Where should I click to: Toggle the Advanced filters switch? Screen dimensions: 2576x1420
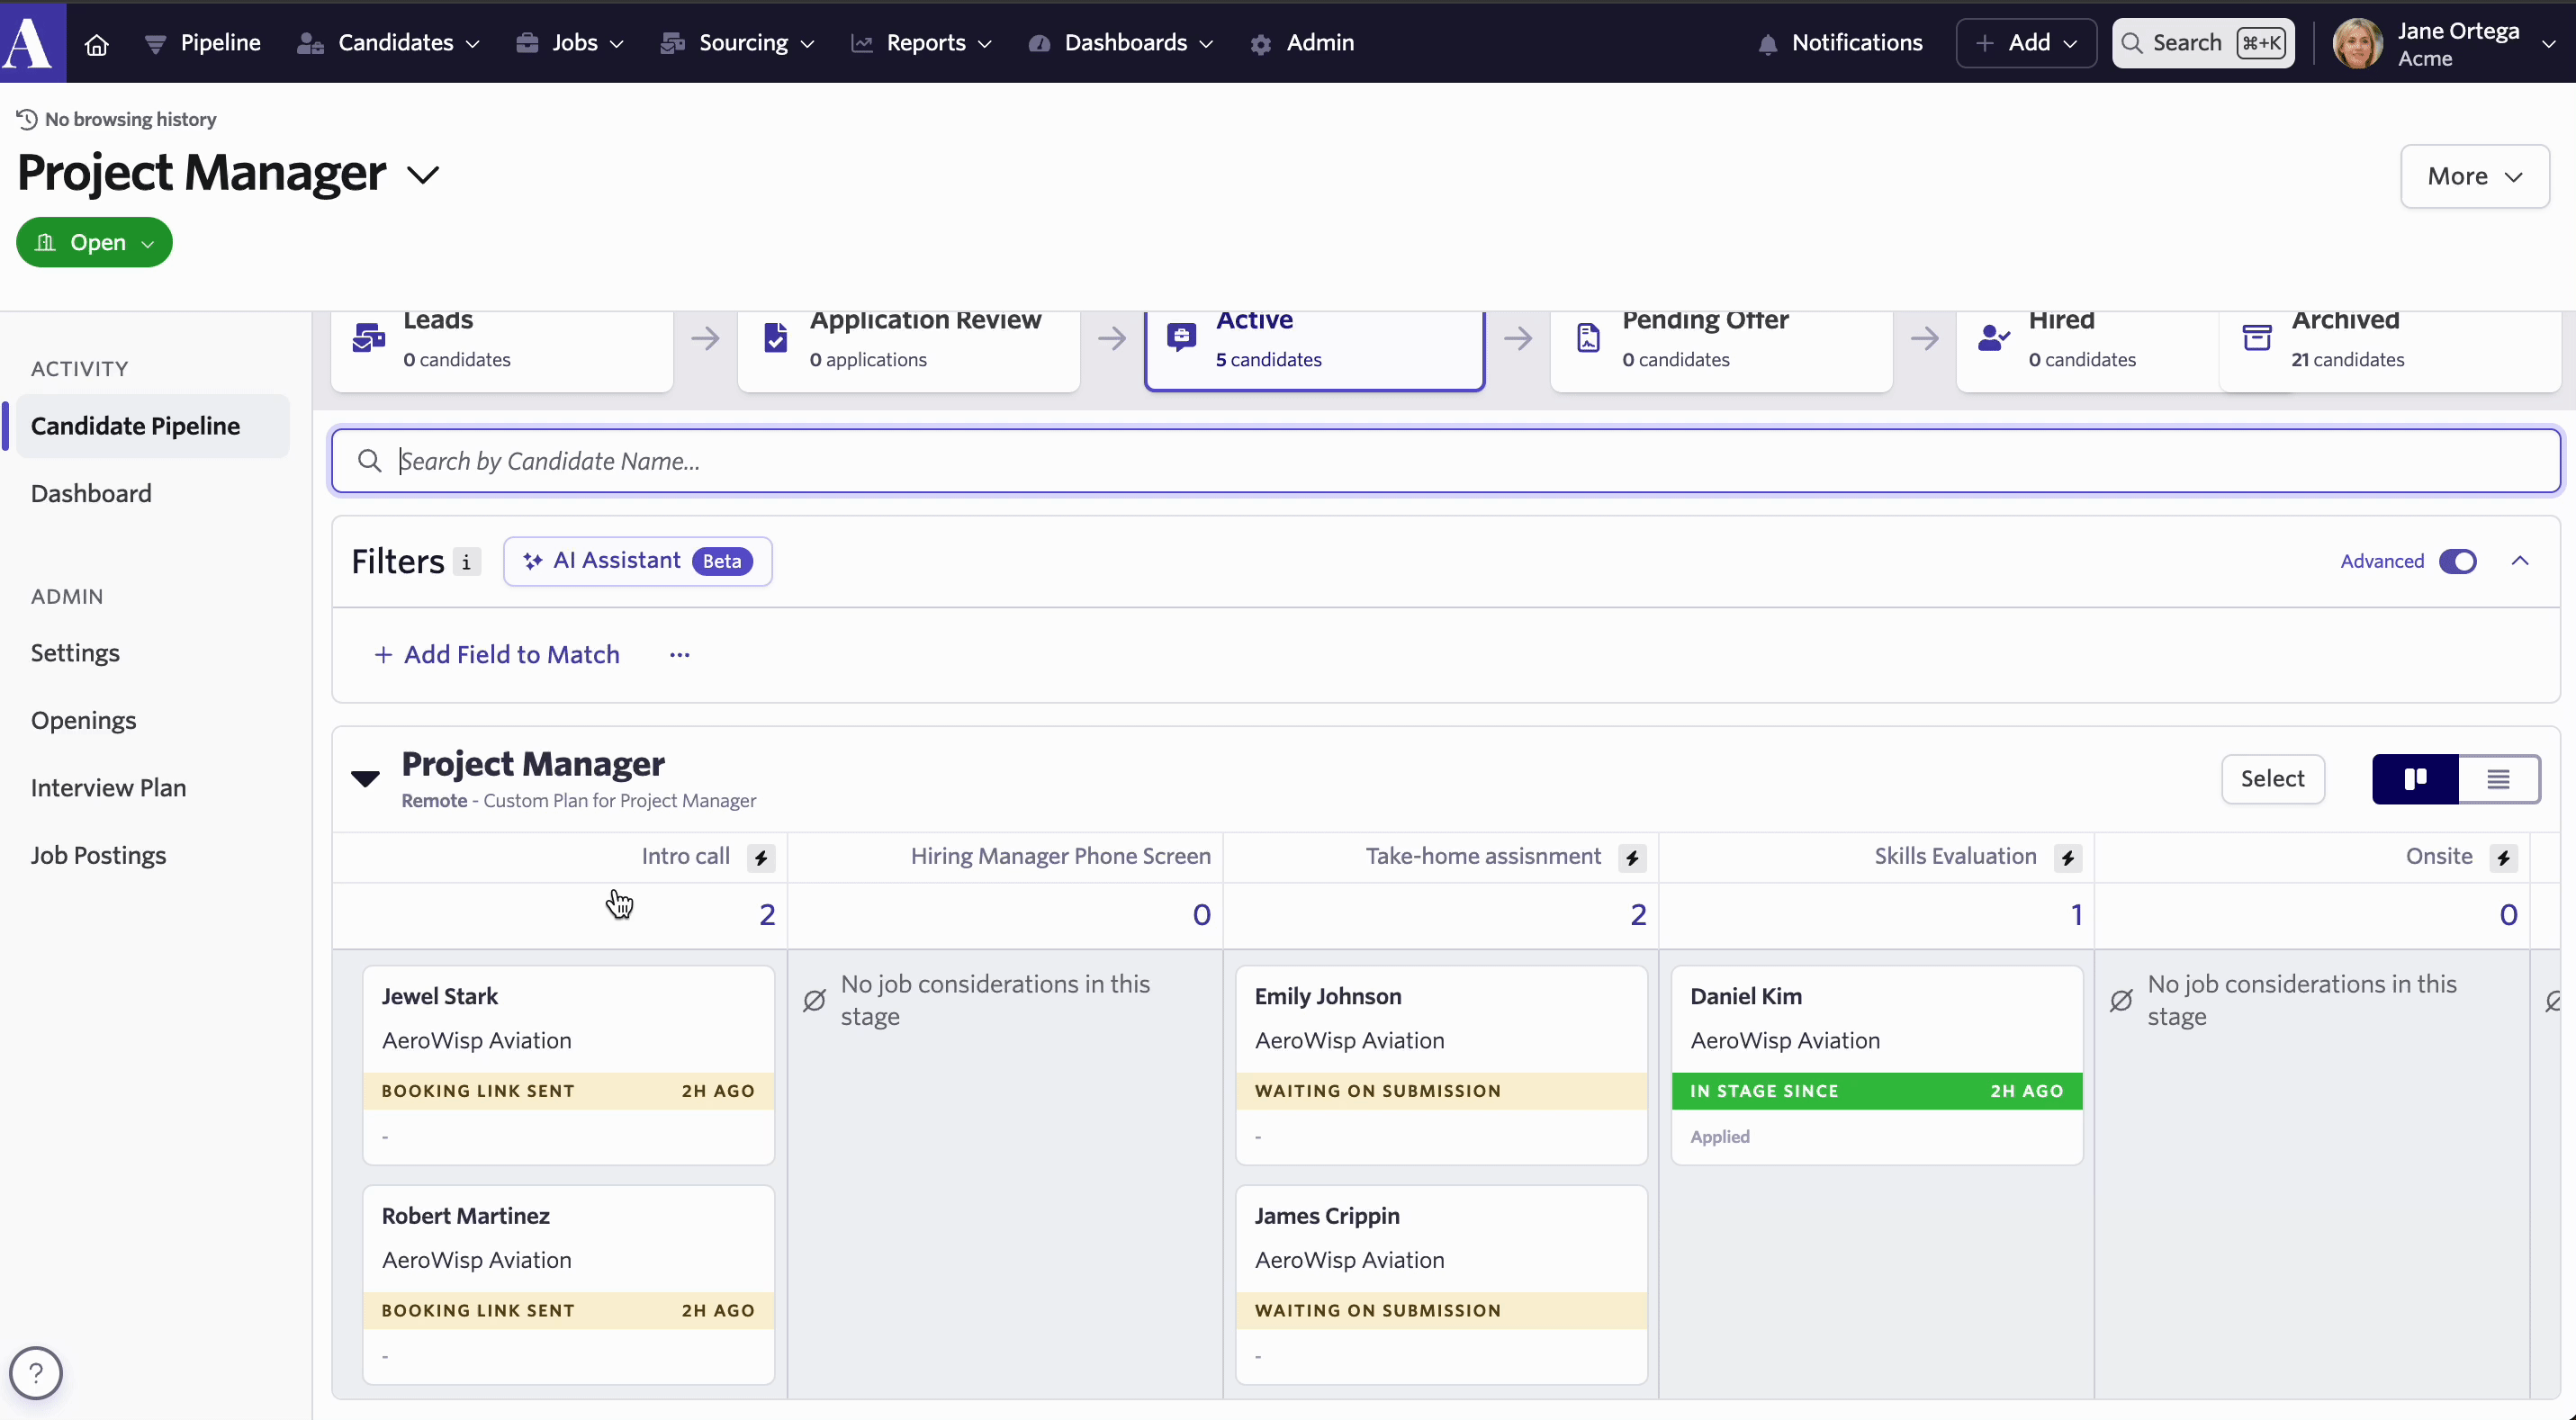2457,561
